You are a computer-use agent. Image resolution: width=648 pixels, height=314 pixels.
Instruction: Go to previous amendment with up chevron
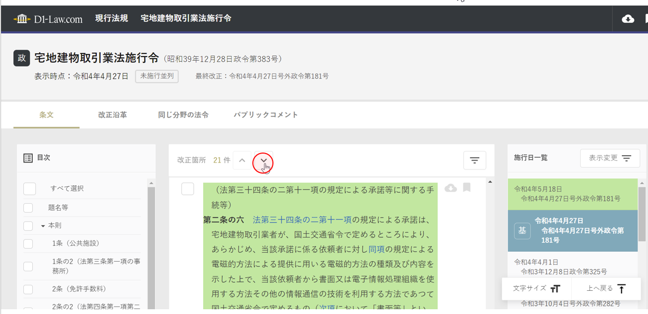(x=242, y=160)
